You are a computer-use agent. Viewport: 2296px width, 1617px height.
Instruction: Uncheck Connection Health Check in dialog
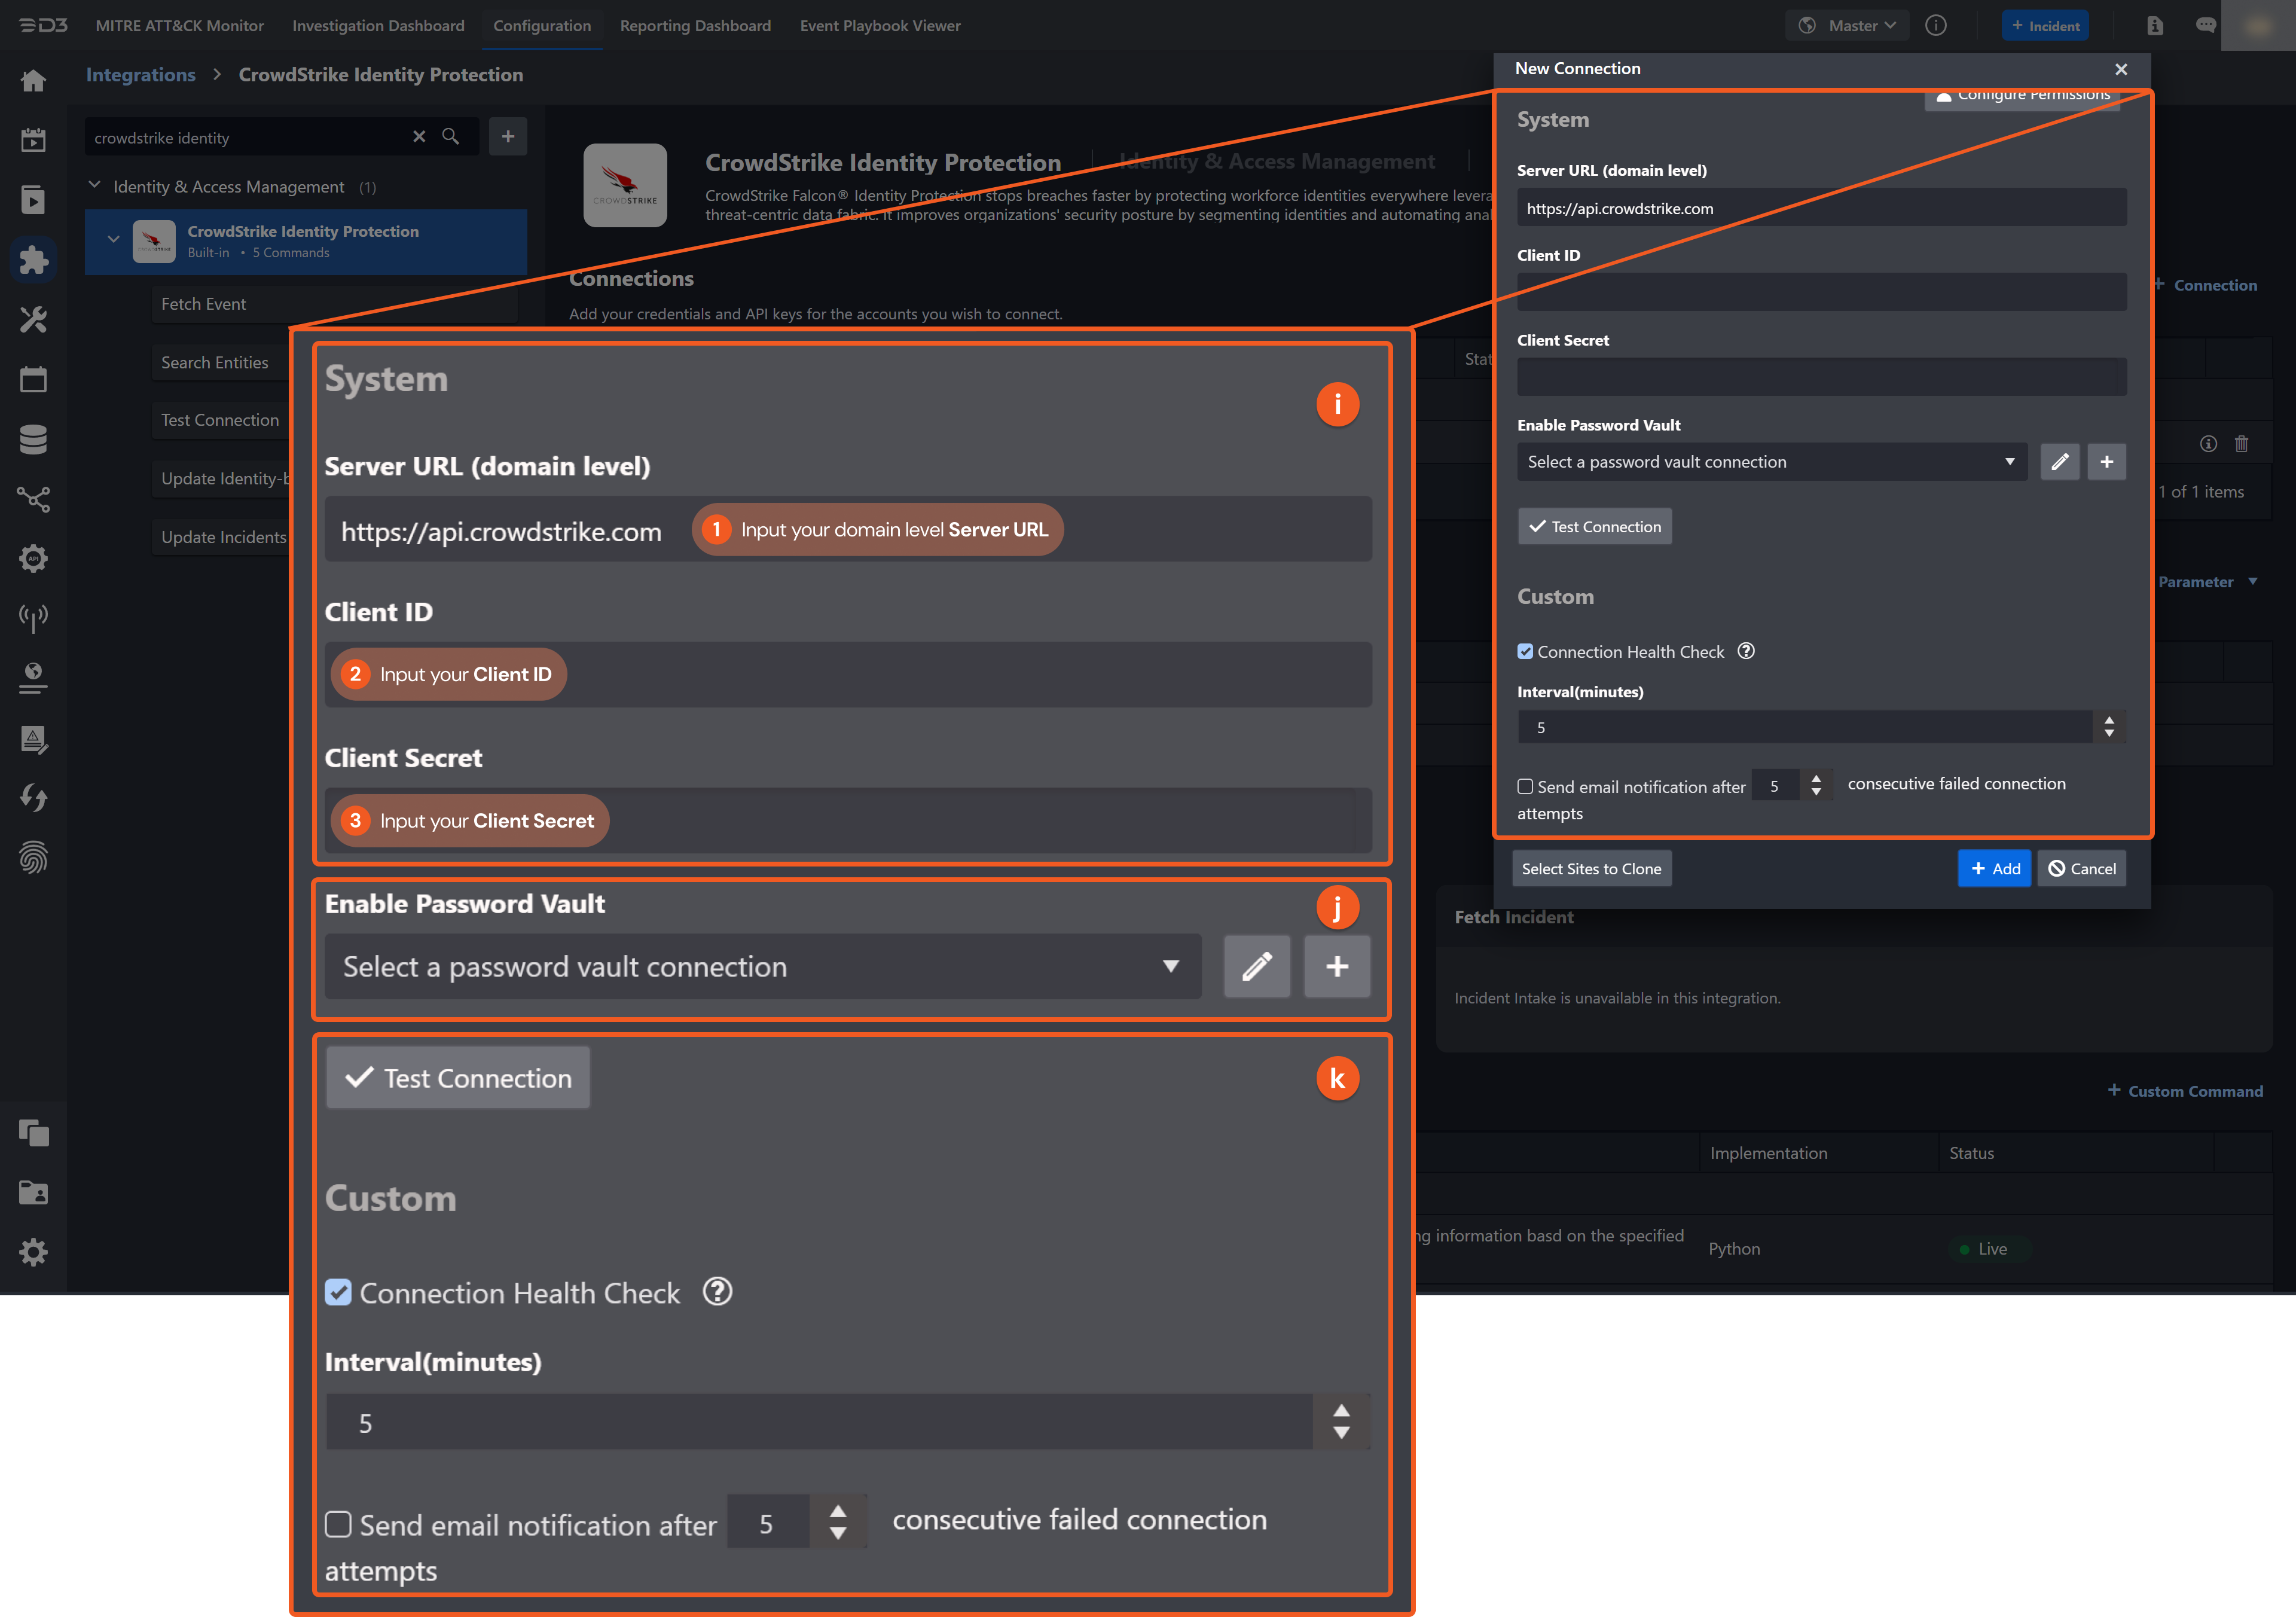coord(1525,652)
